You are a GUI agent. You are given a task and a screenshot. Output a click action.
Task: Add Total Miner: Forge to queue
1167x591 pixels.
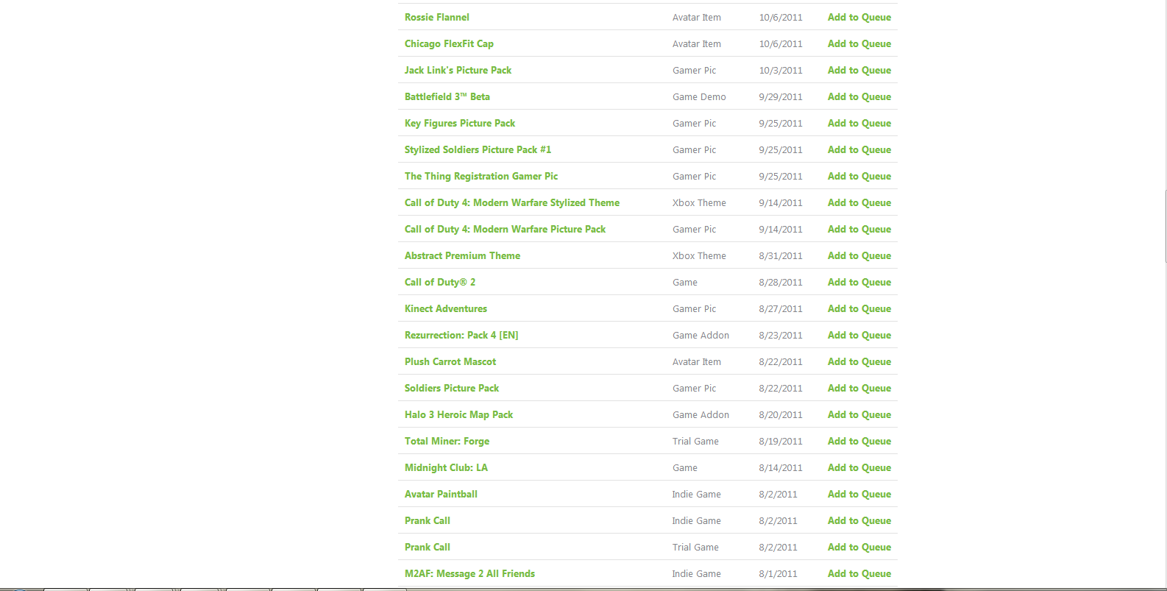click(x=859, y=441)
